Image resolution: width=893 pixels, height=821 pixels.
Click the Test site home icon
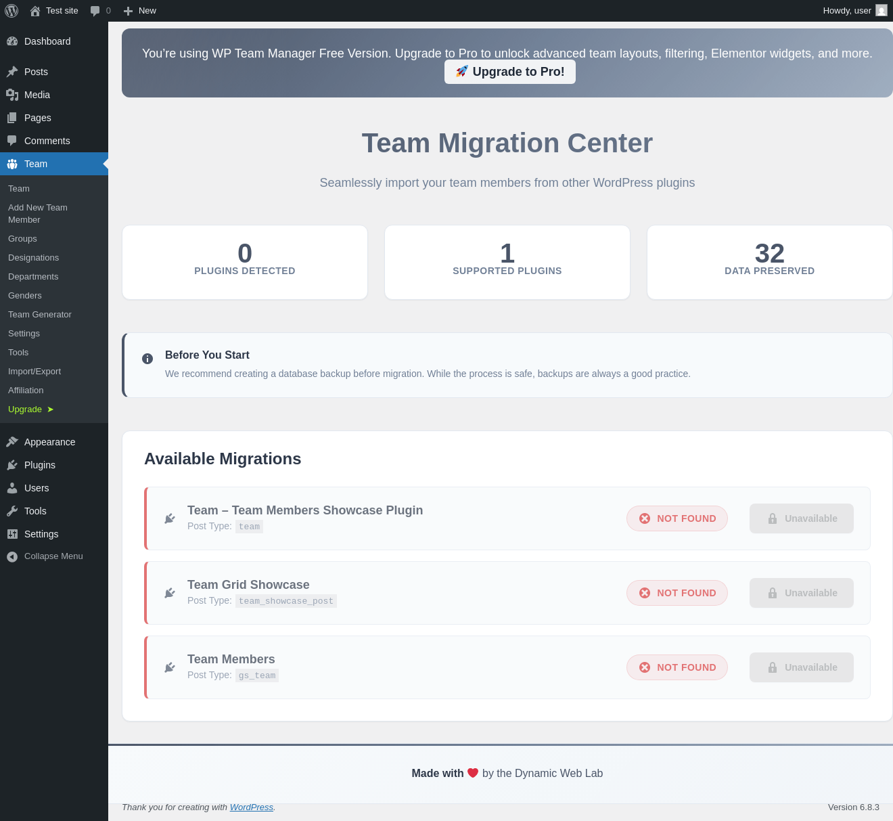click(x=35, y=11)
